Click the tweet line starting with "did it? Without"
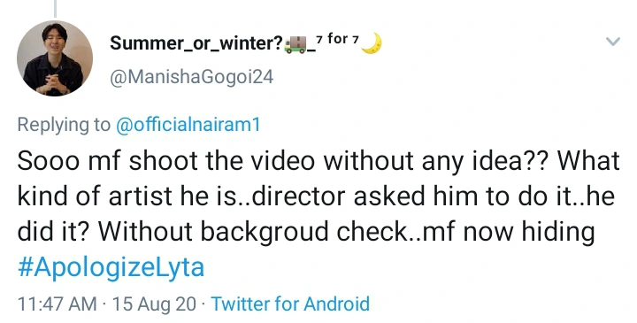637x323 pixels. pos(306,232)
